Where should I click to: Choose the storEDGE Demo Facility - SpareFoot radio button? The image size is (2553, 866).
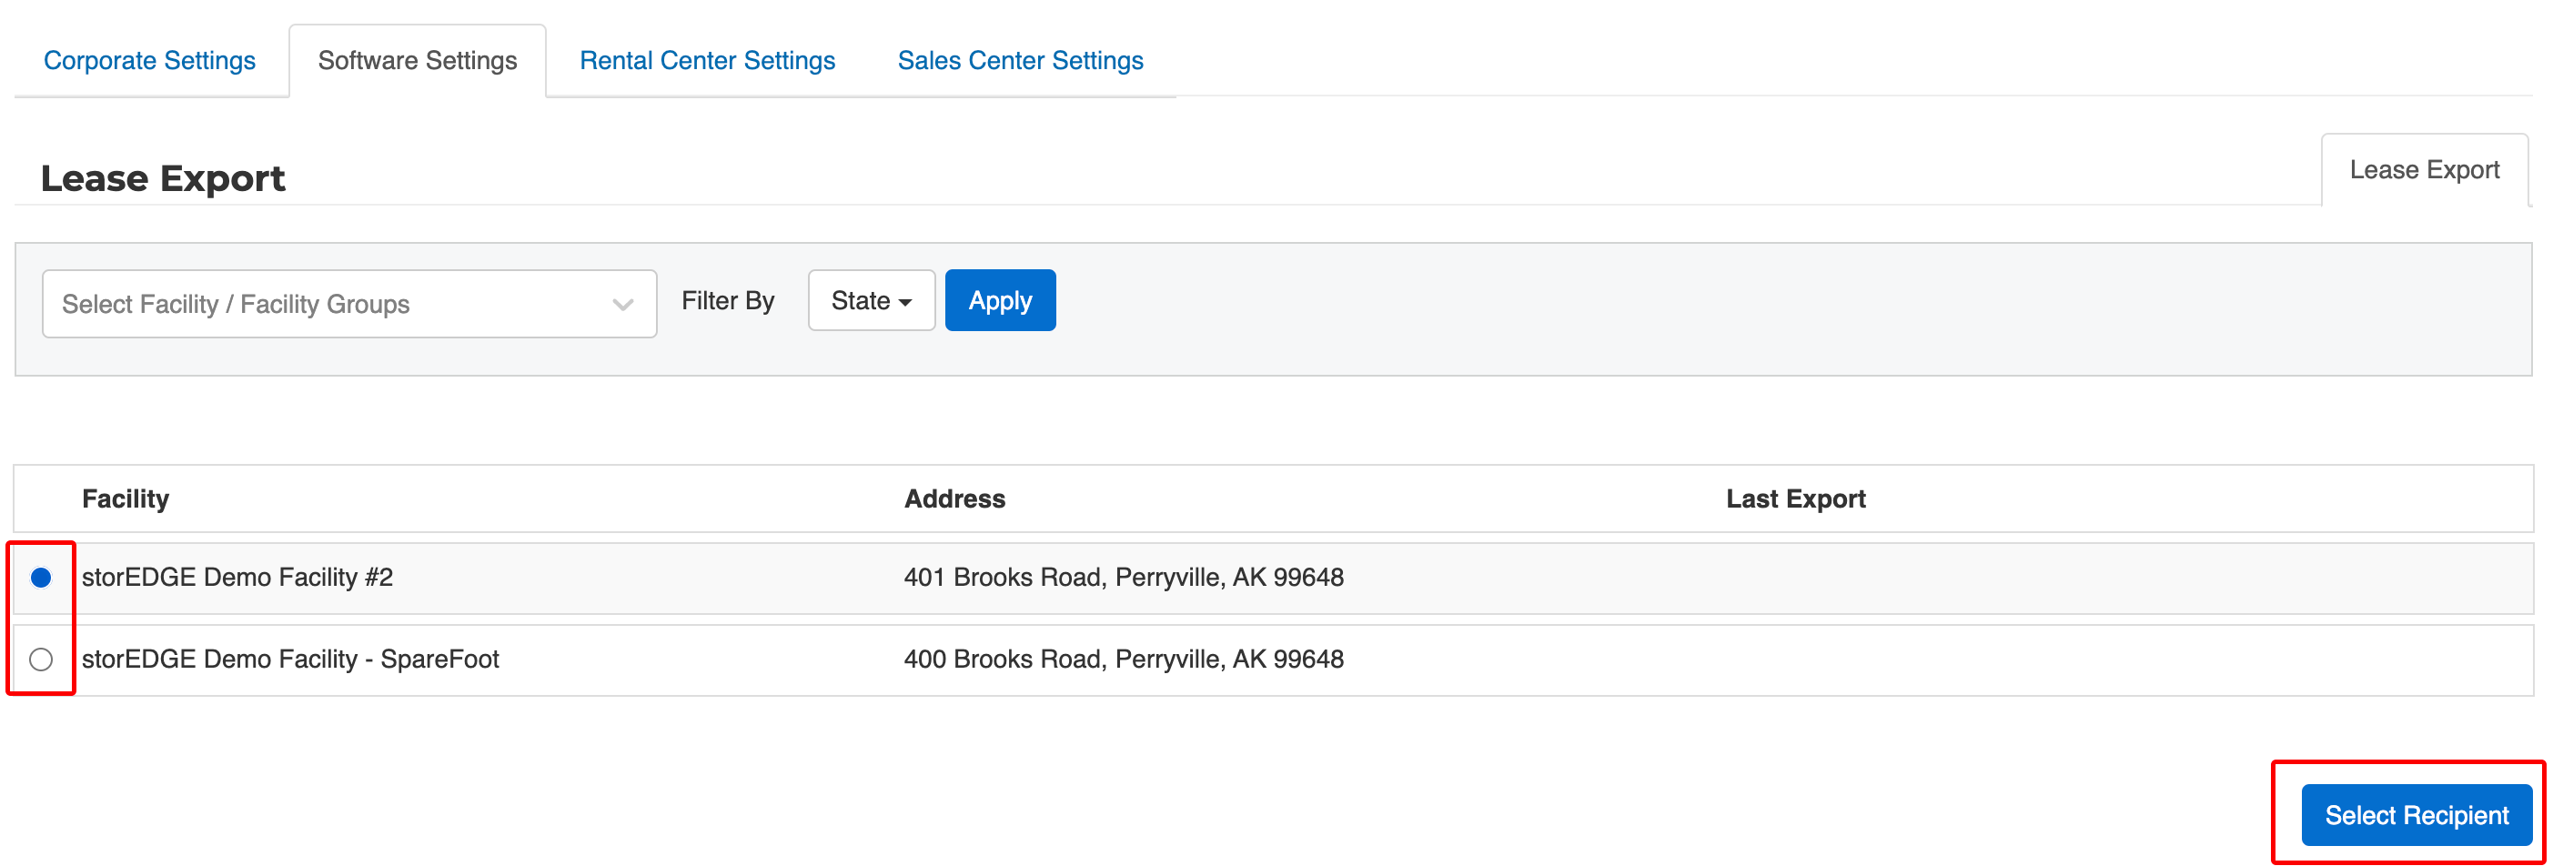click(x=41, y=659)
